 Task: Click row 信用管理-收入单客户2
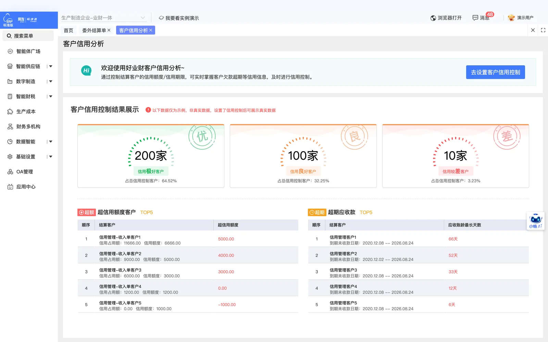click(x=188, y=255)
